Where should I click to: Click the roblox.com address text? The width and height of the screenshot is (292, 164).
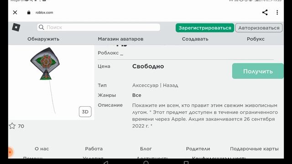click(x=44, y=12)
